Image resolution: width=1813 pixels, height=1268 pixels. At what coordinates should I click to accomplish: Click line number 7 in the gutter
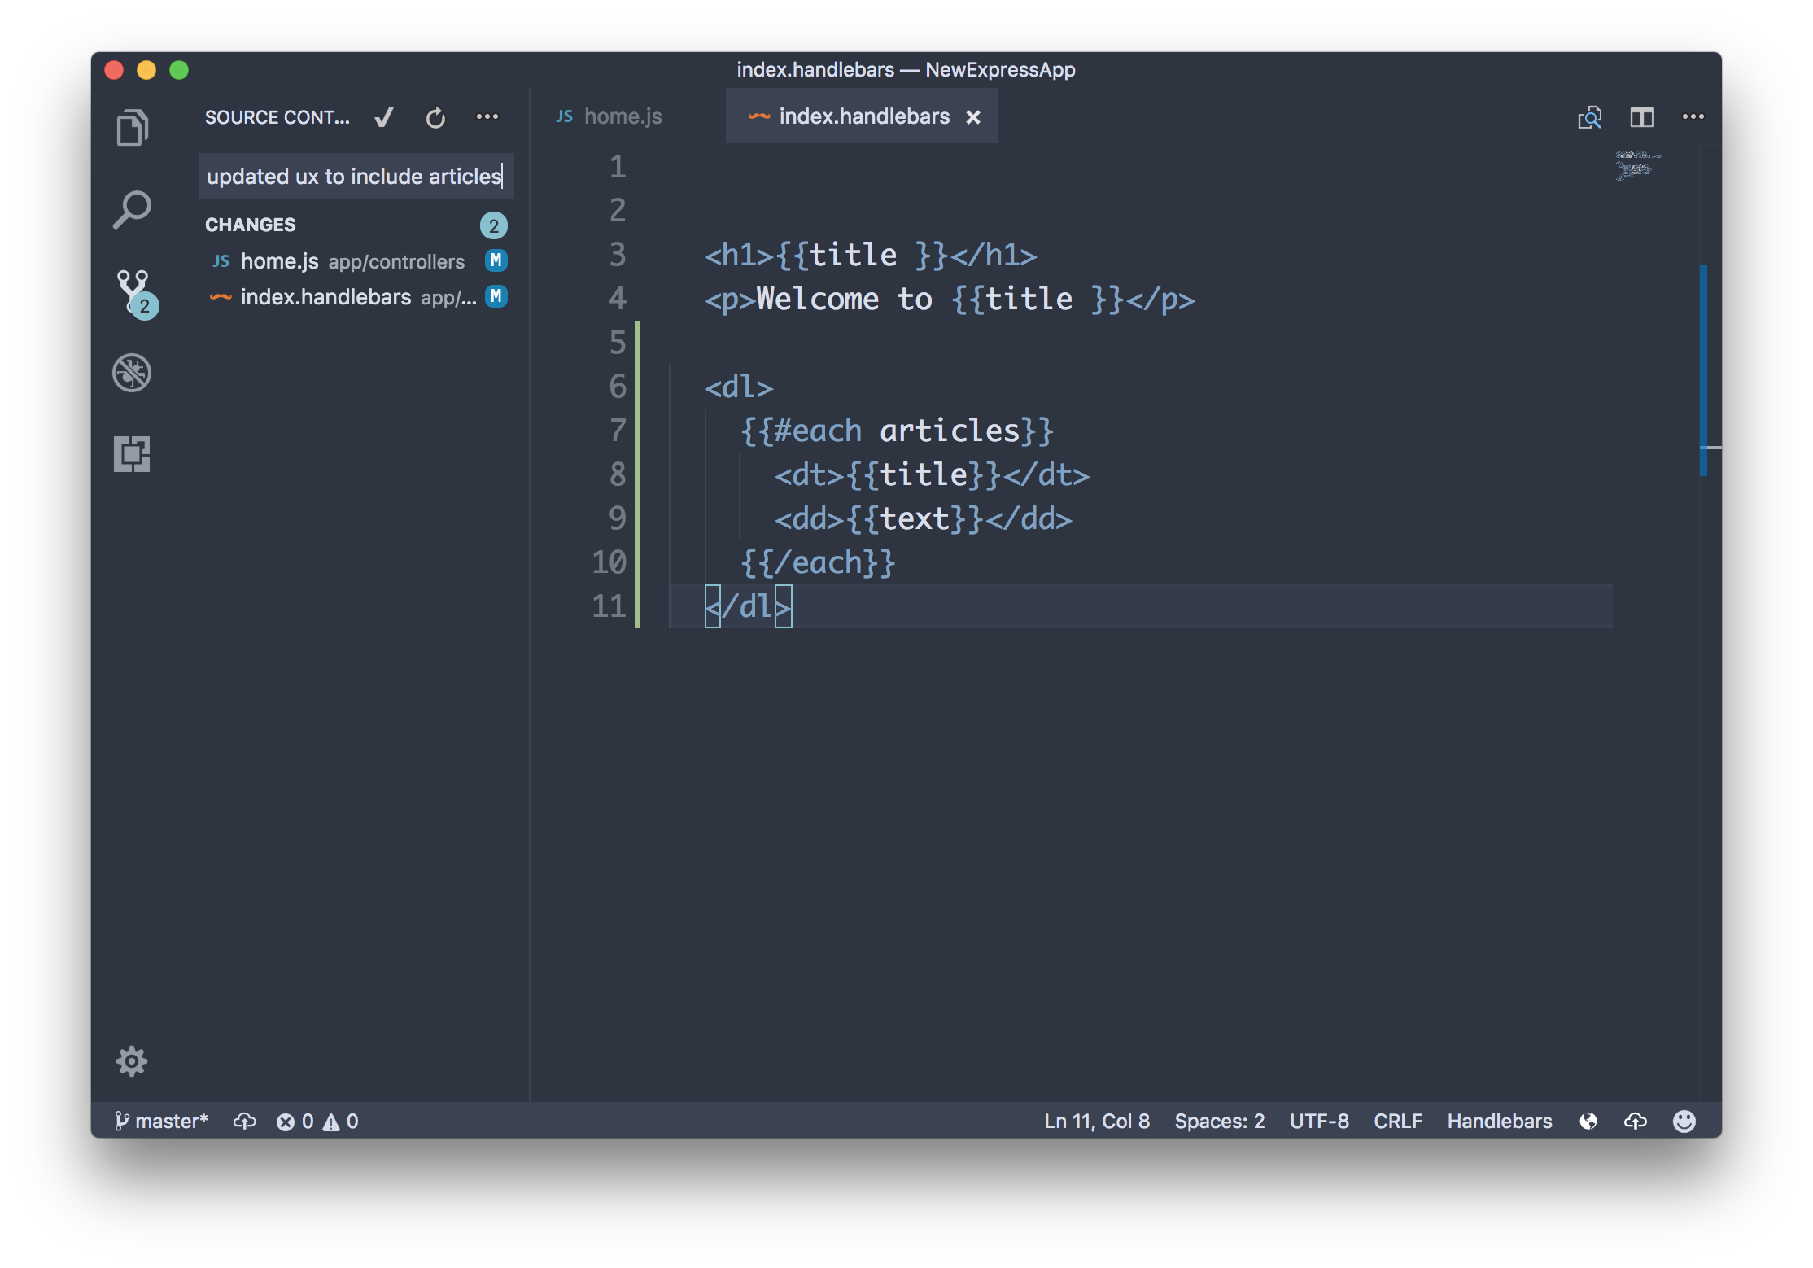coord(618,431)
